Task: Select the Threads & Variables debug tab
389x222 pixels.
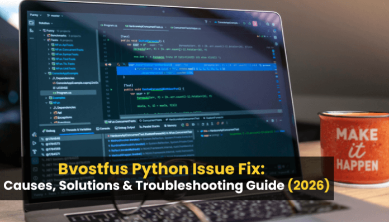Action: [x=77, y=129]
